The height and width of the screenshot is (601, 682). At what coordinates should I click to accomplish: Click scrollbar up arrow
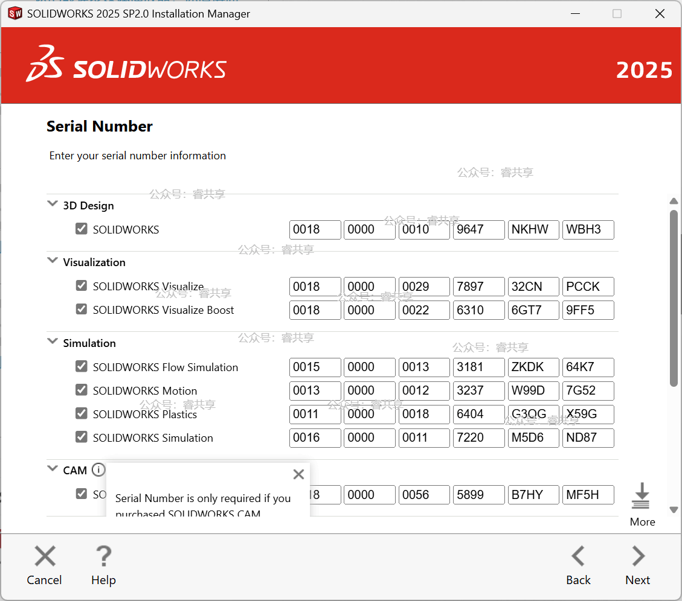(674, 201)
